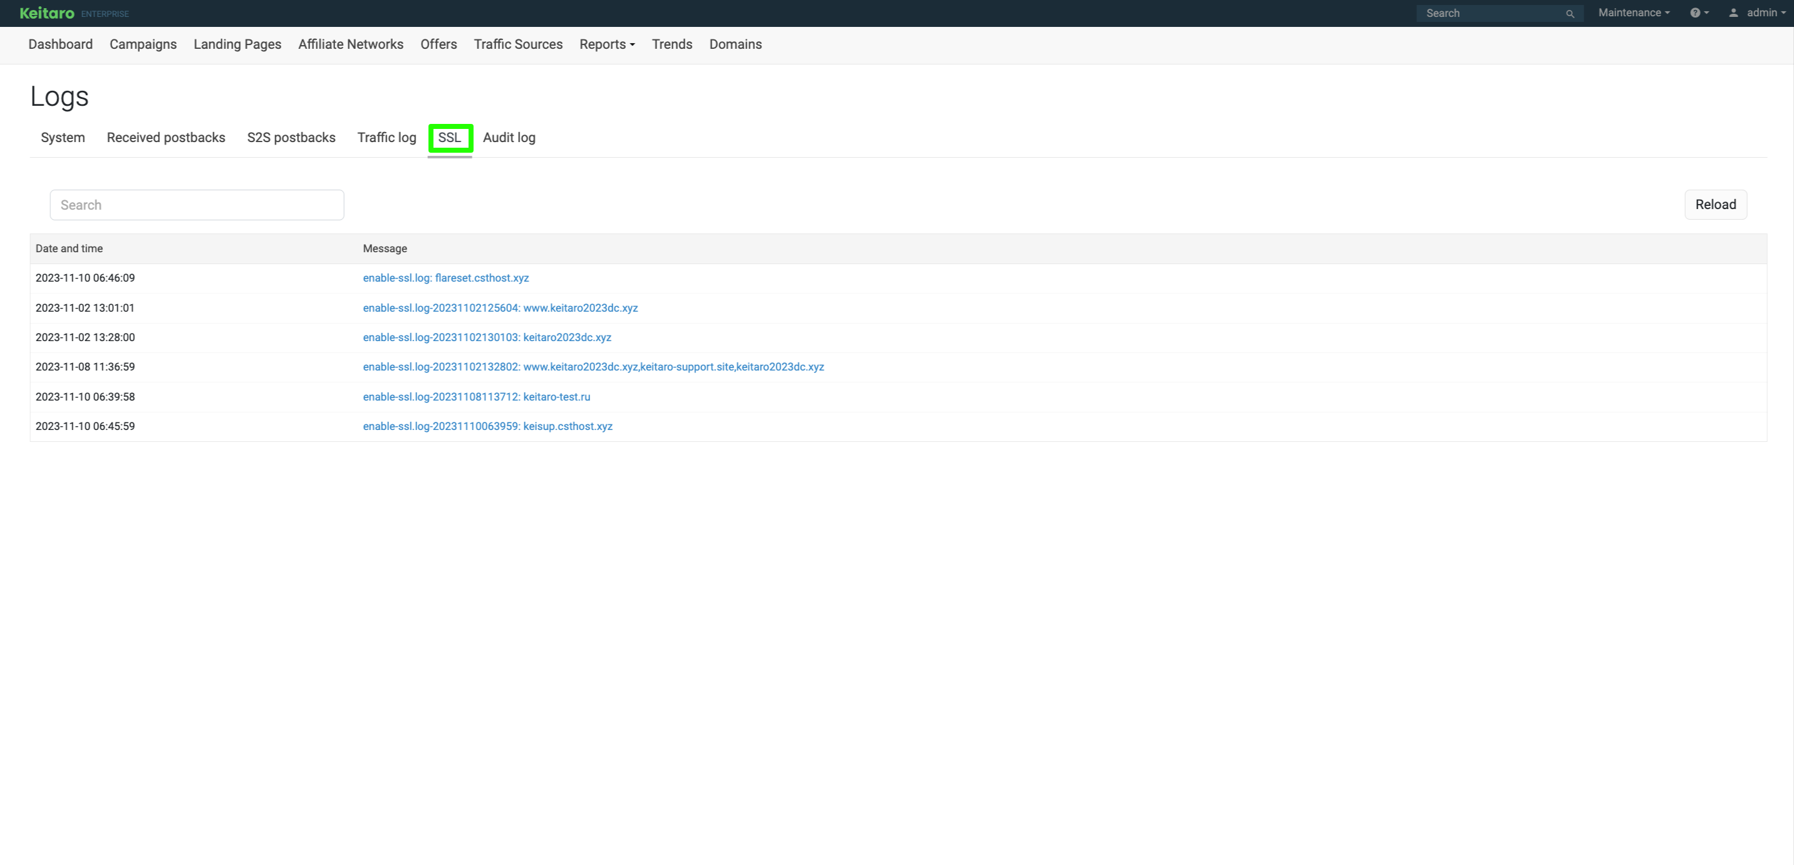Image resolution: width=1794 pixels, height=865 pixels.
Task: Switch to S2S postbacks tab
Action: coord(291,138)
